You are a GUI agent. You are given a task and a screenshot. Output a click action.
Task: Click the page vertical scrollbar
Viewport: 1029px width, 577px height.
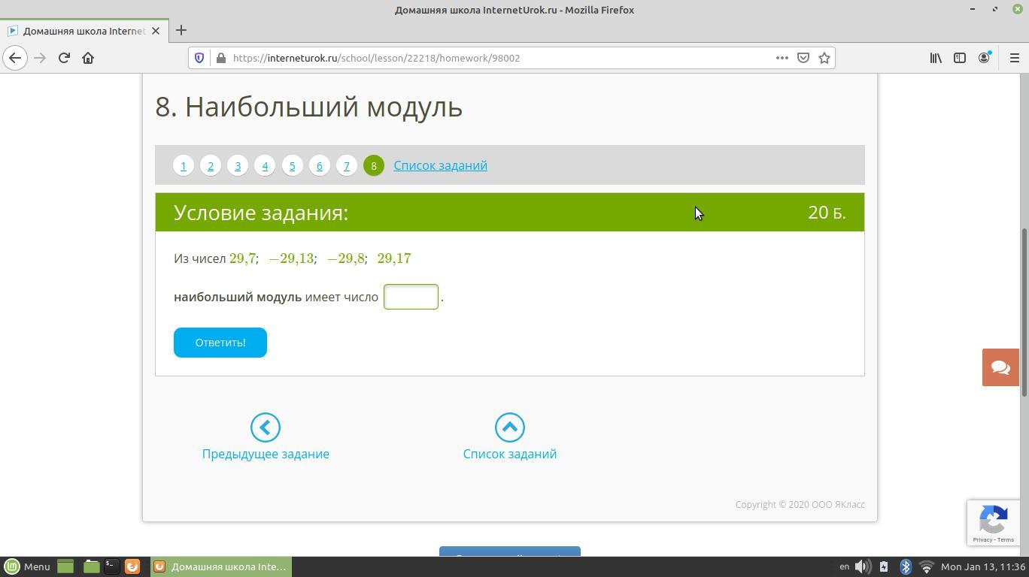point(1024,312)
